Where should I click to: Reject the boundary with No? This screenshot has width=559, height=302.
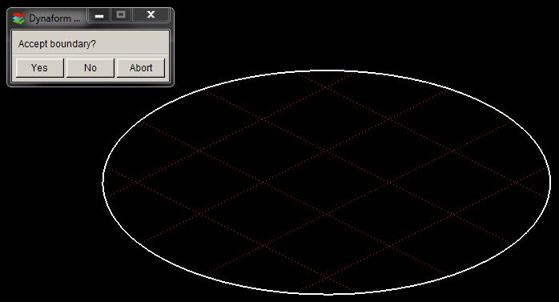(90, 68)
